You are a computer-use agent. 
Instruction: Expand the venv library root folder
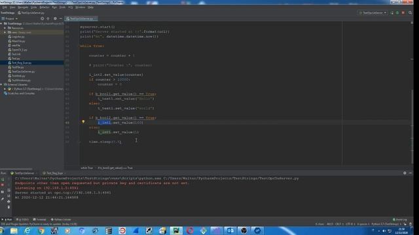point(5,33)
